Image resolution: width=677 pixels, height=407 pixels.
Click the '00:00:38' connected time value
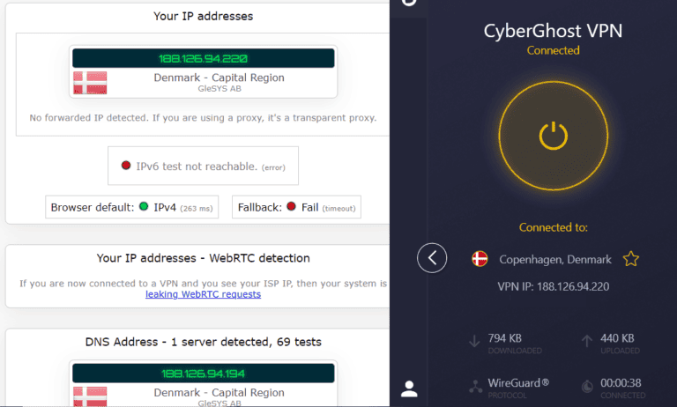pyautogui.click(x=621, y=383)
